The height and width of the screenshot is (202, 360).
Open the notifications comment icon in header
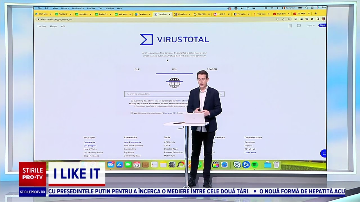click(x=299, y=26)
